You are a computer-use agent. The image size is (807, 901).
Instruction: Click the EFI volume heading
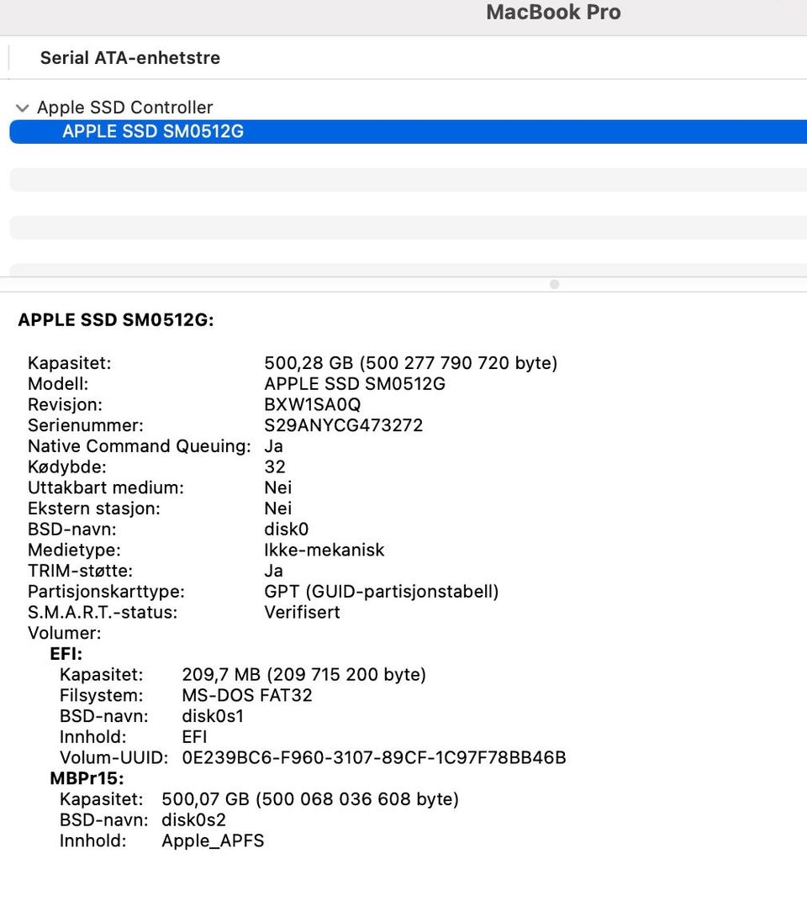(66, 653)
